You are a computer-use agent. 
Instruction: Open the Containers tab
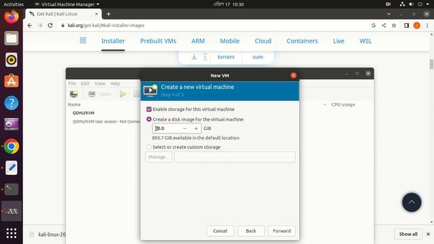tap(302, 41)
